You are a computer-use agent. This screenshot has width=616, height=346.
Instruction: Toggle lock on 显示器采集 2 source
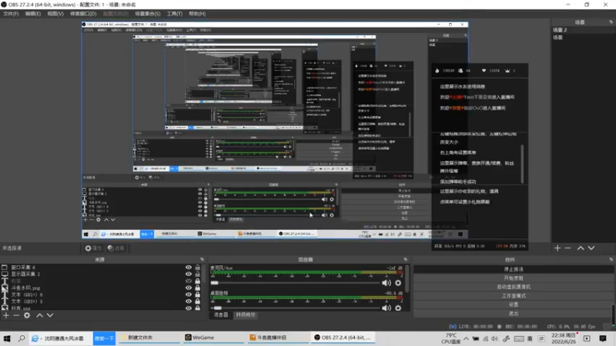(x=198, y=274)
